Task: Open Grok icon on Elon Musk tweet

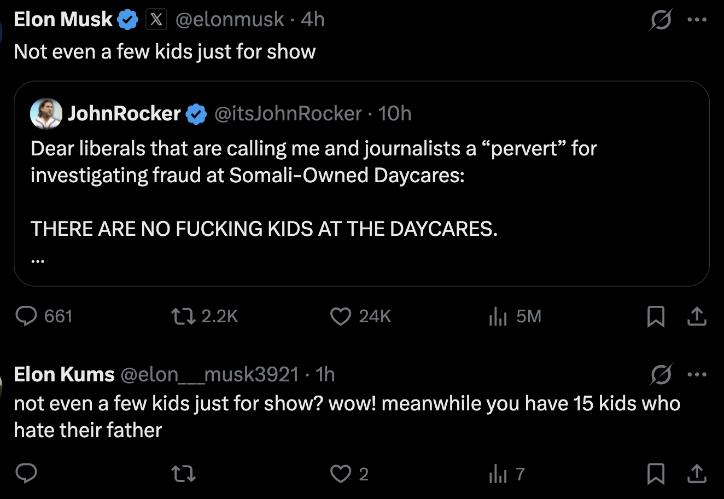Action: [x=661, y=20]
